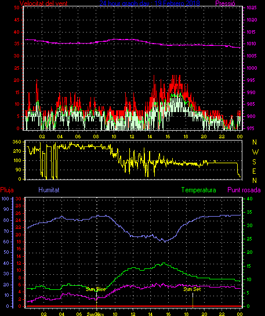Image resolution: width=265 pixels, height=316 pixels.
Task: Click the '25' green temperature axis value
Action: coord(249,239)
